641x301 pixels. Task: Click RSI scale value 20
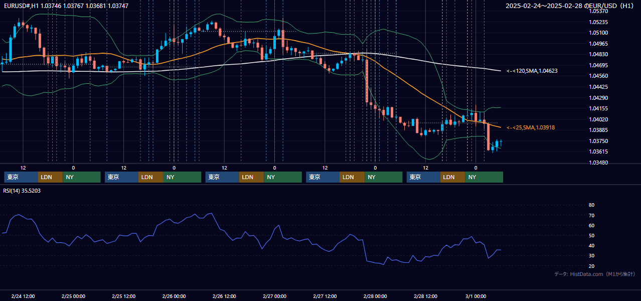(x=591, y=266)
